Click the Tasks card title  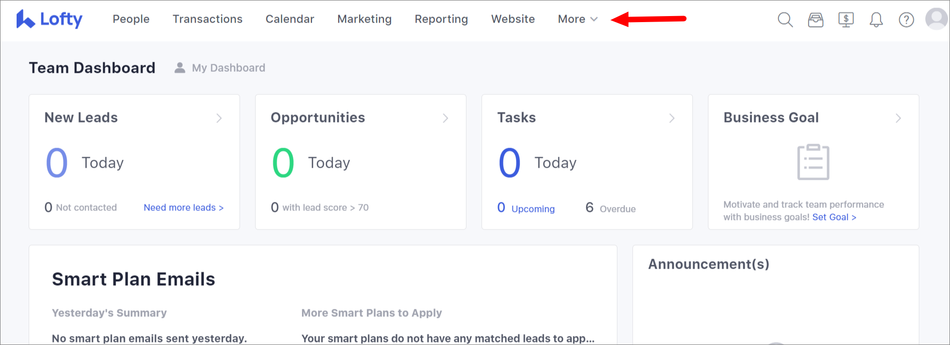click(516, 118)
